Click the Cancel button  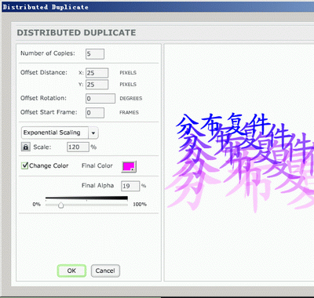point(105,271)
